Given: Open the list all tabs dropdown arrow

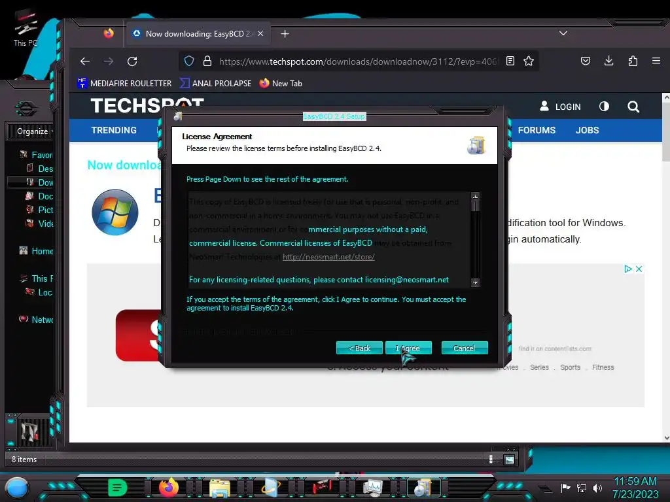Looking at the screenshot, I should [x=563, y=33].
